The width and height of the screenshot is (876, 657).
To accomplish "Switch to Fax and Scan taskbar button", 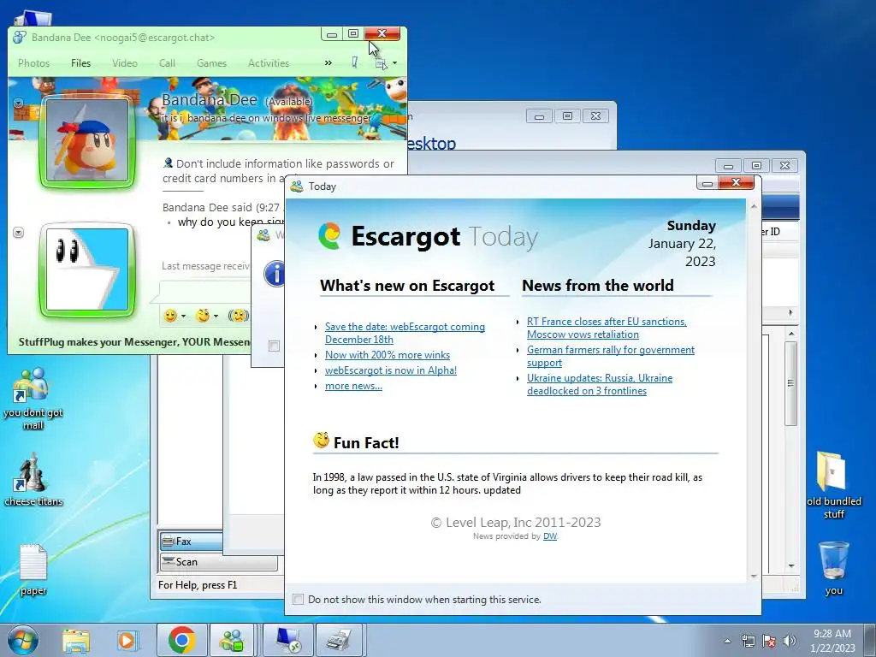I will [x=340, y=640].
